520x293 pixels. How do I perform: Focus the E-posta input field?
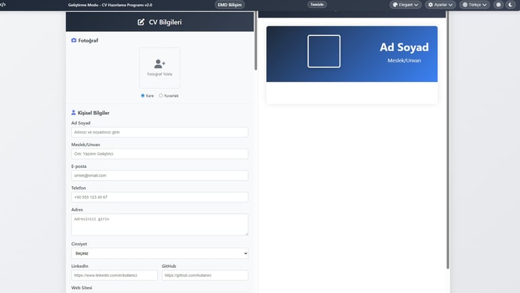coord(160,176)
